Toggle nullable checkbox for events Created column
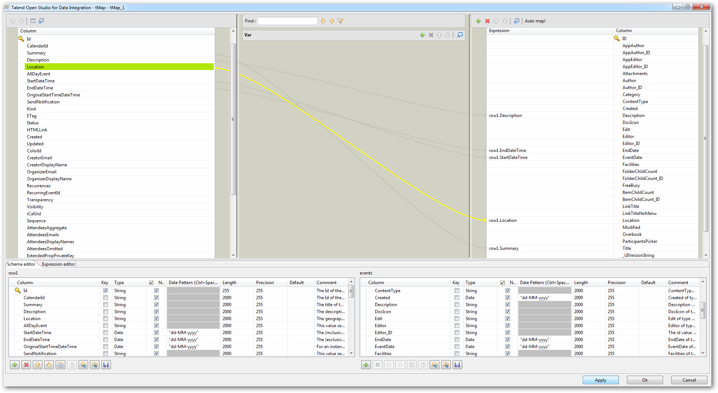718x393 pixels. (x=508, y=298)
